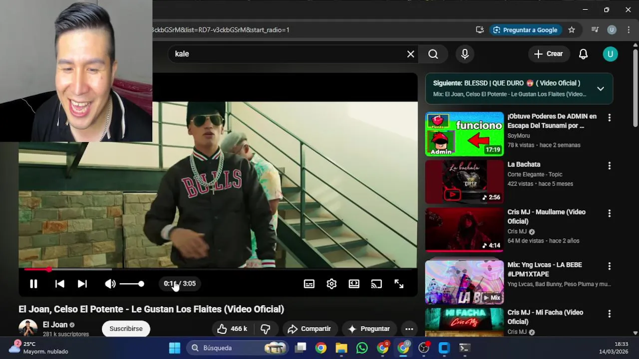Screen dimensions: 639x359
Task: Open options for La Bachata video
Action: point(609,166)
